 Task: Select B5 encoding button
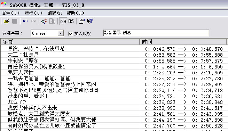click(x=71, y=21)
